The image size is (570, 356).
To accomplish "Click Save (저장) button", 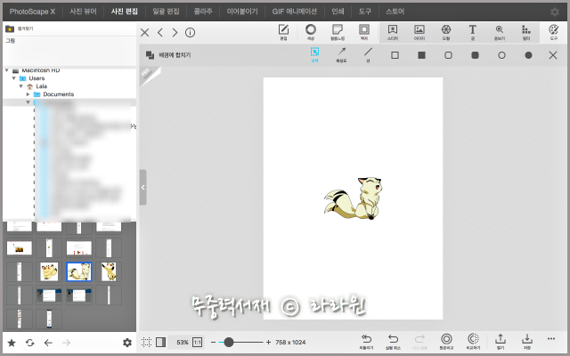I will click(x=526, y=342).
